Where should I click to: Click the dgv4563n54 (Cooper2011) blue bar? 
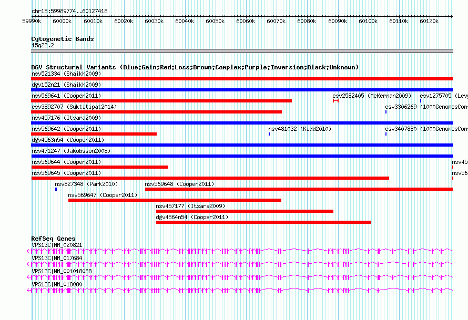click(x=242, y=145)
